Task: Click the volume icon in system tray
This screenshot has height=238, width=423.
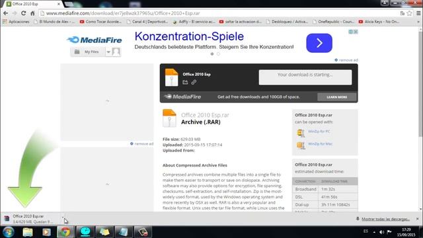Action: tap(381, 232)
